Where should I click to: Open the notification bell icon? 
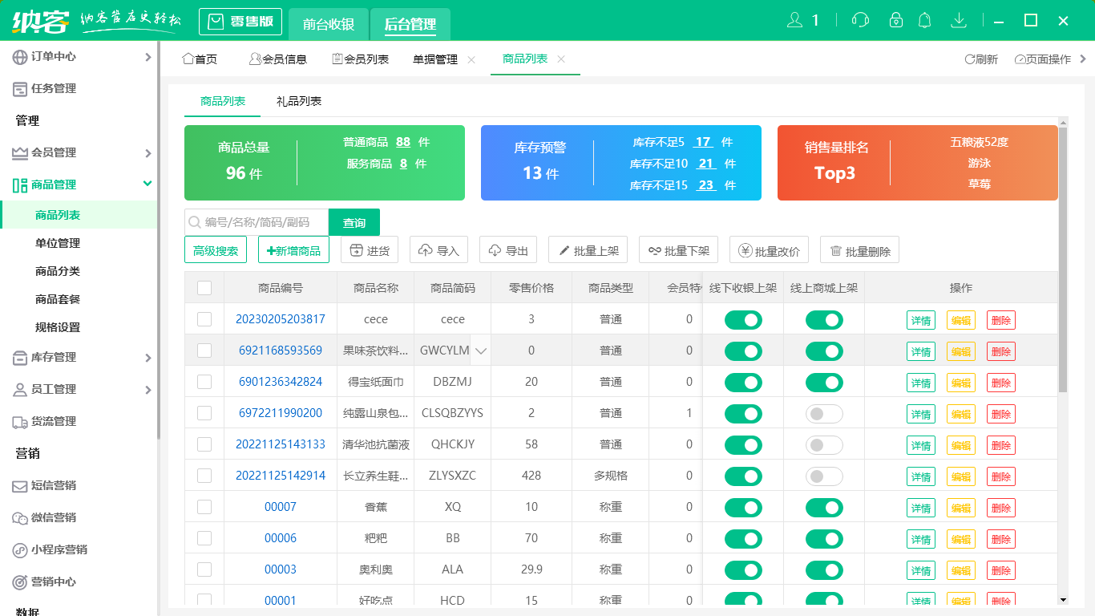(924, 20)
